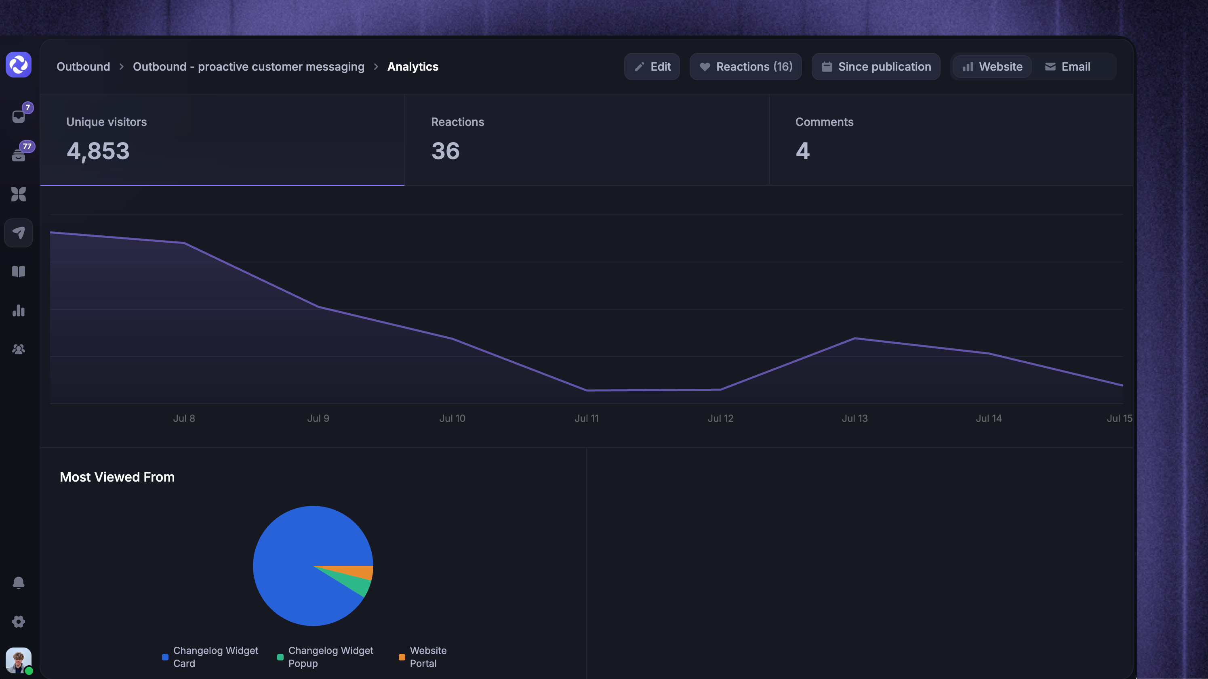
Task: Open the bar chart analytics sidebar icon
Action: pyautogui.click(x=19, y=311)
